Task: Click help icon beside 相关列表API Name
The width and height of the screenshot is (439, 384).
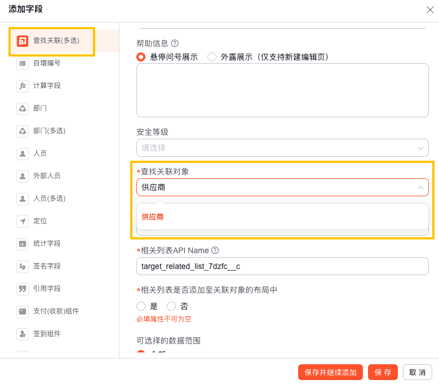Action: coord(215,250)
